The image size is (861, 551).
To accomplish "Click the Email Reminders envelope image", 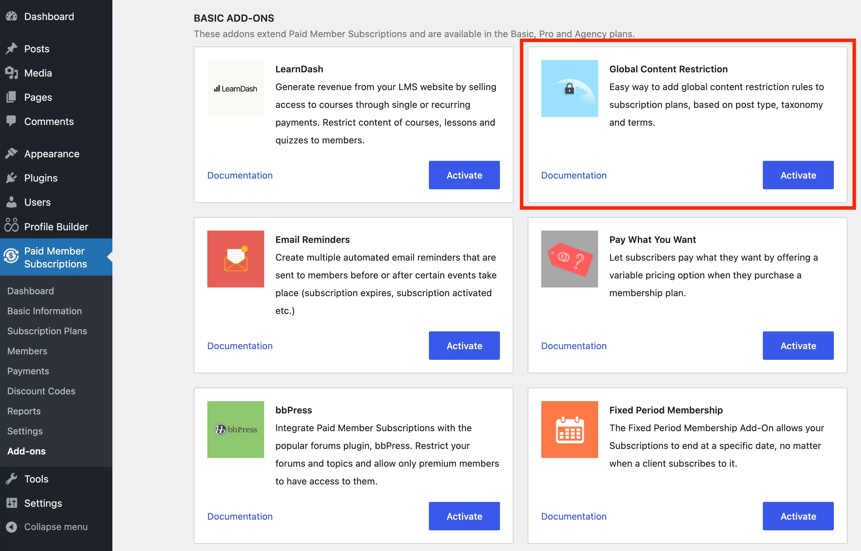I will click(235, 259).
